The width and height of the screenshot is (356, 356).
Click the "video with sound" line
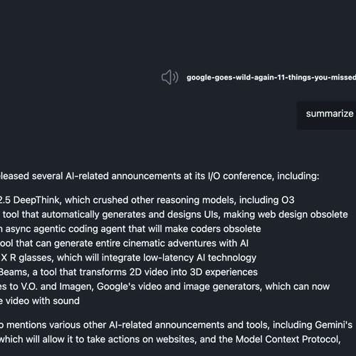[40, 301]
